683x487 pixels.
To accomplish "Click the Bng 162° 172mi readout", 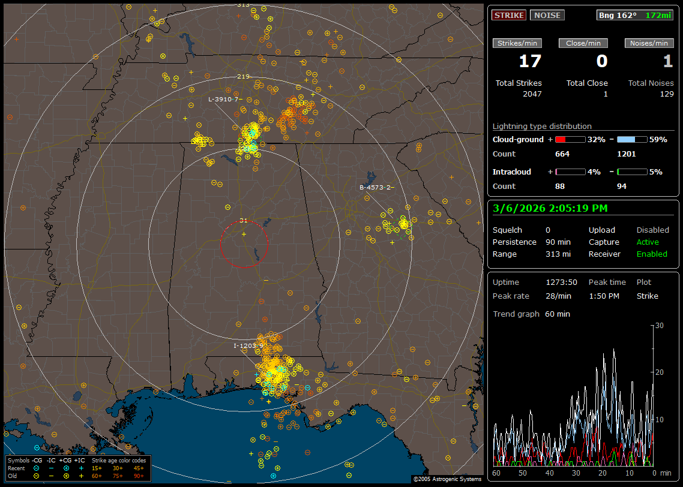I will [x=635, y=15].
